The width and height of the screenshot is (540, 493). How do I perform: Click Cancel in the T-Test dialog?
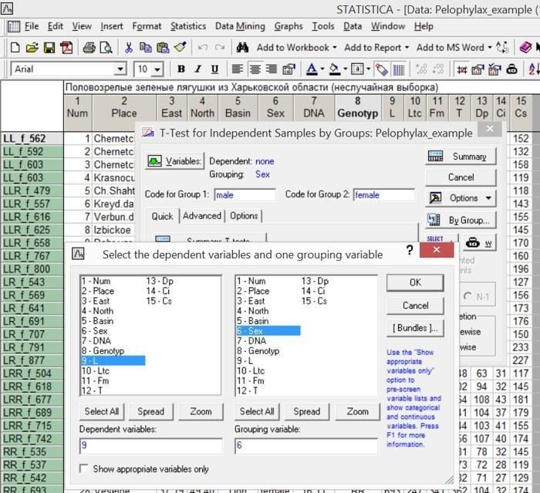point(461,177)
